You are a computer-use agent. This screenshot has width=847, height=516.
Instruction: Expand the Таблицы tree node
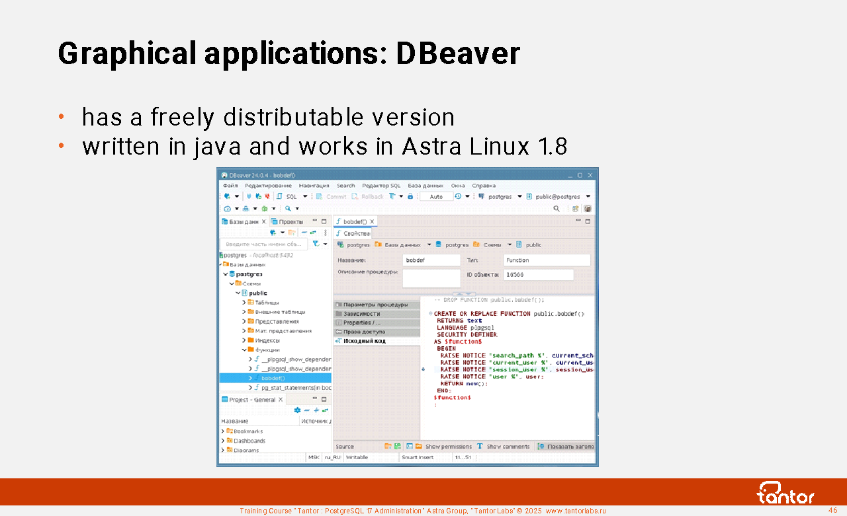(244, 302)
